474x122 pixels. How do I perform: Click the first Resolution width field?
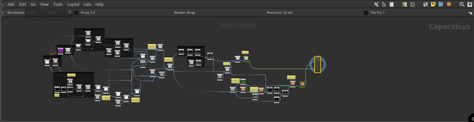[35, 13]
